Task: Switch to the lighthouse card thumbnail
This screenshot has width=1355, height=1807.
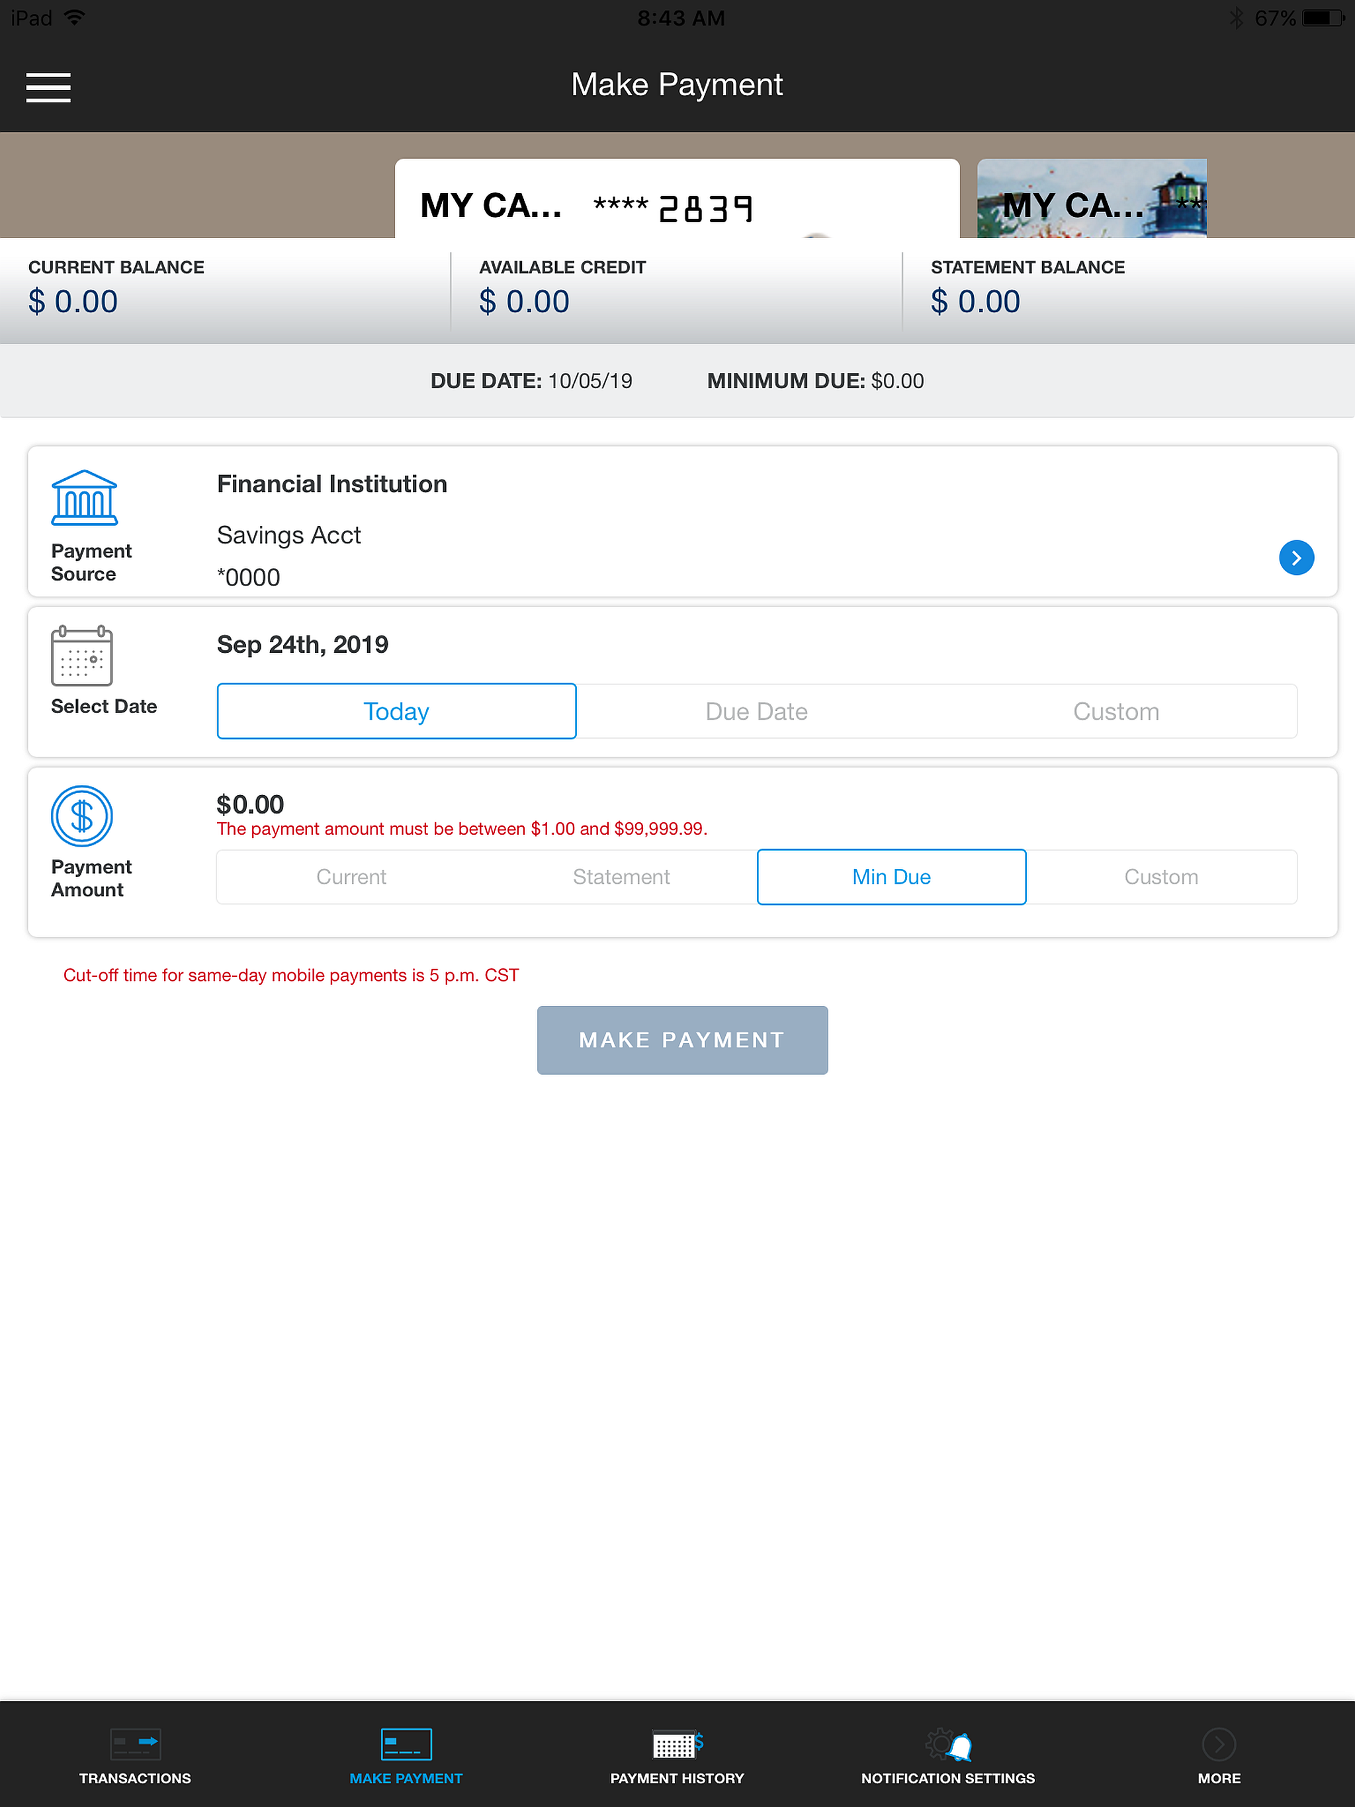Action: click(1092, 198)
